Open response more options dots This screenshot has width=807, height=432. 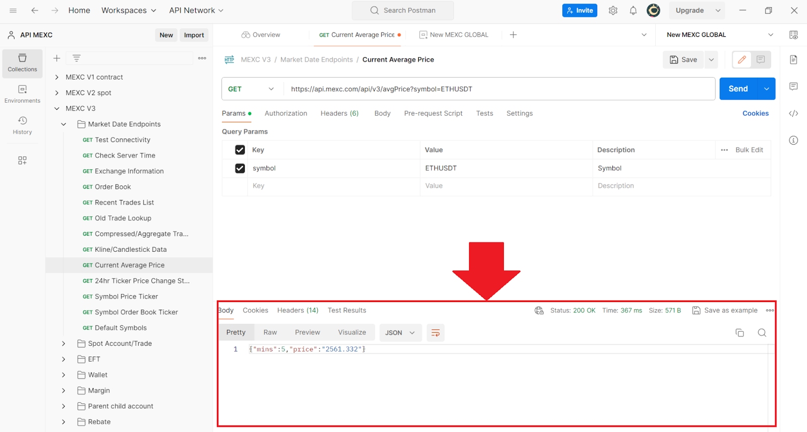coord(770,311)
